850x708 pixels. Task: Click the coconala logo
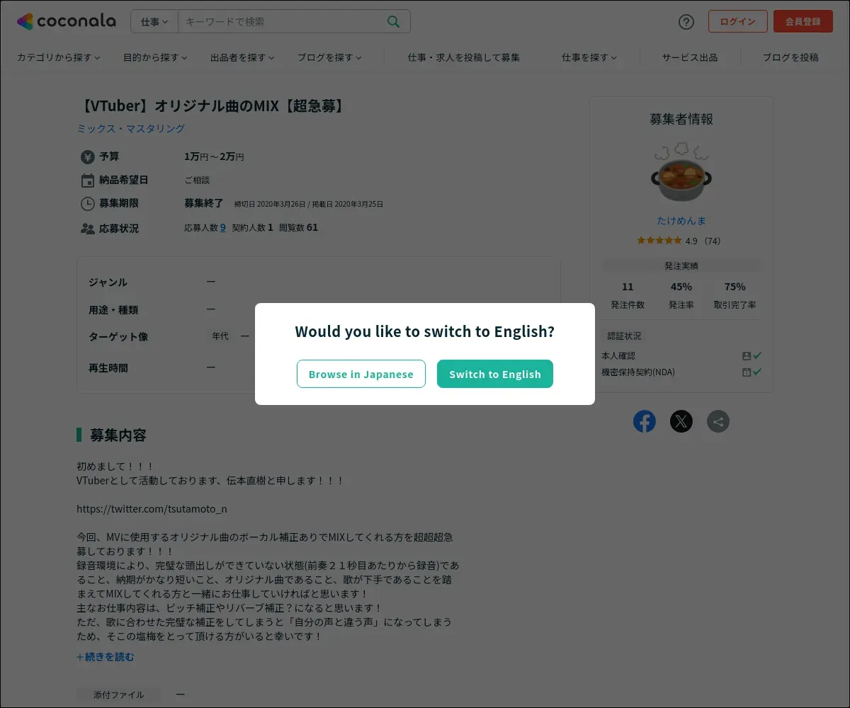click(66, 21)
